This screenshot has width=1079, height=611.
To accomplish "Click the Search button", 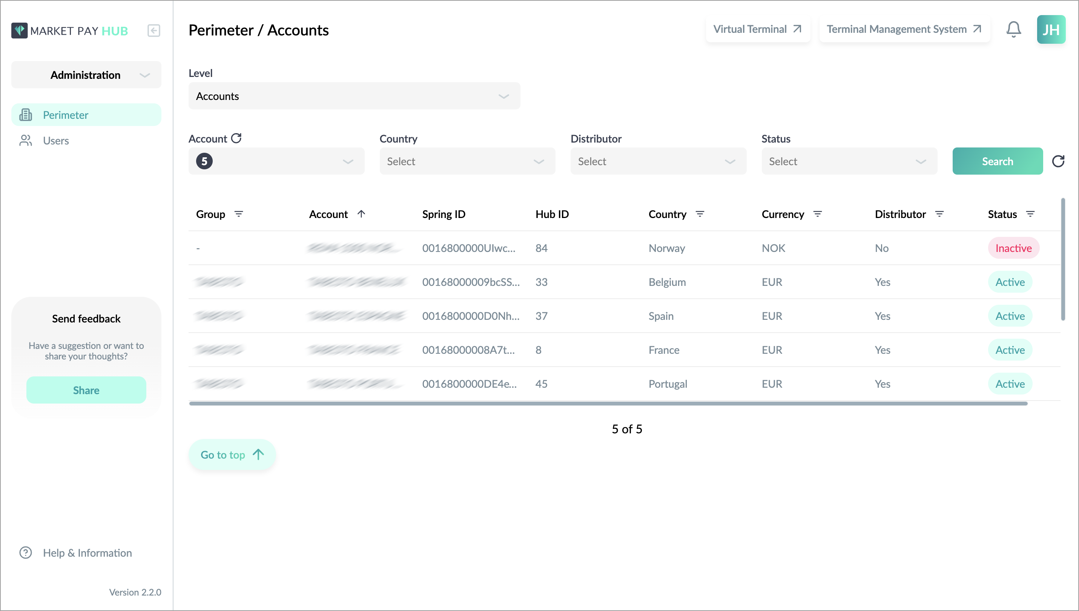I will (x=998, y=161).
